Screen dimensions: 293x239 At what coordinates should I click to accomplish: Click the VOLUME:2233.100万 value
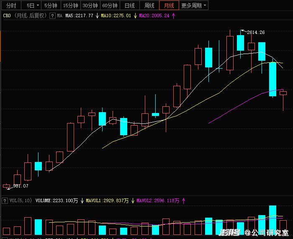(57, 200)
